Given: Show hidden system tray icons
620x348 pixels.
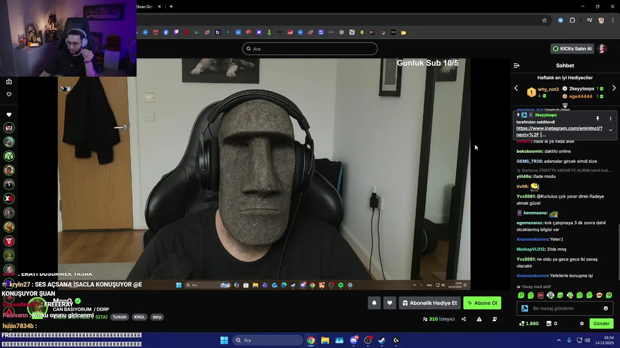Looking at the screenshot, I should click(x=558, y=340).
